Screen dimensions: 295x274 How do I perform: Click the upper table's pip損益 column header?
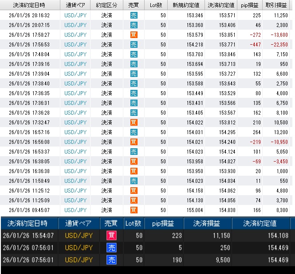click(250, 5)
